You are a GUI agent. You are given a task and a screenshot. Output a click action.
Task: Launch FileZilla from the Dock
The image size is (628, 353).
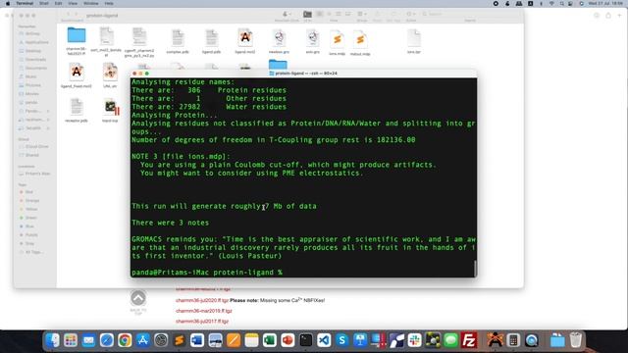pos(469,340)
